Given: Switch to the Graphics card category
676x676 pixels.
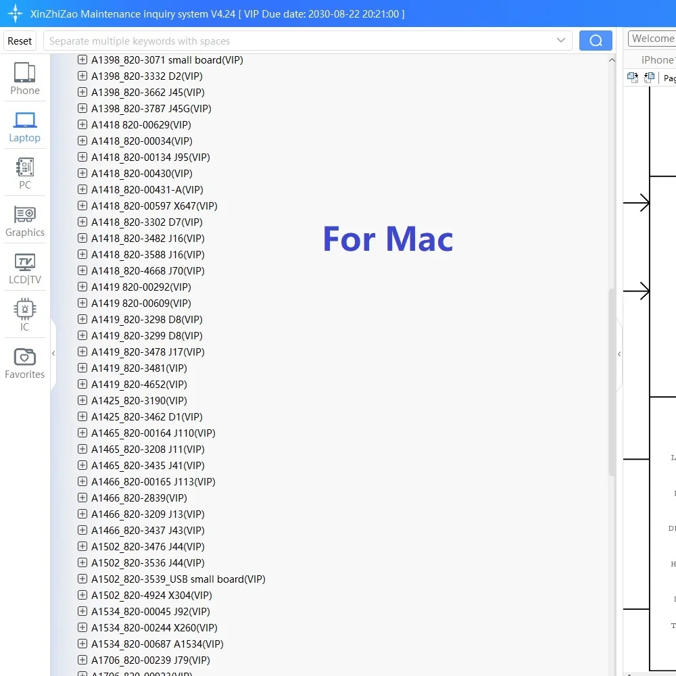Looking at the screenshot, I should [24, 221].
